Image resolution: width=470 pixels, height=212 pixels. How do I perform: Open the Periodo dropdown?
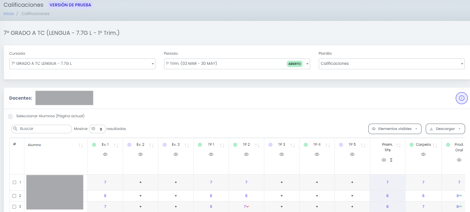click(237, 64)
